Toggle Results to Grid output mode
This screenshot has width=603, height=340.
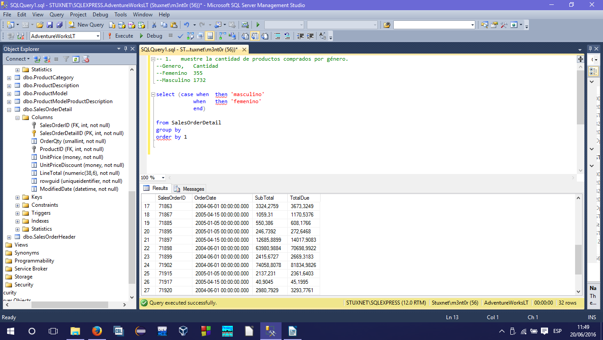point(256,36)
